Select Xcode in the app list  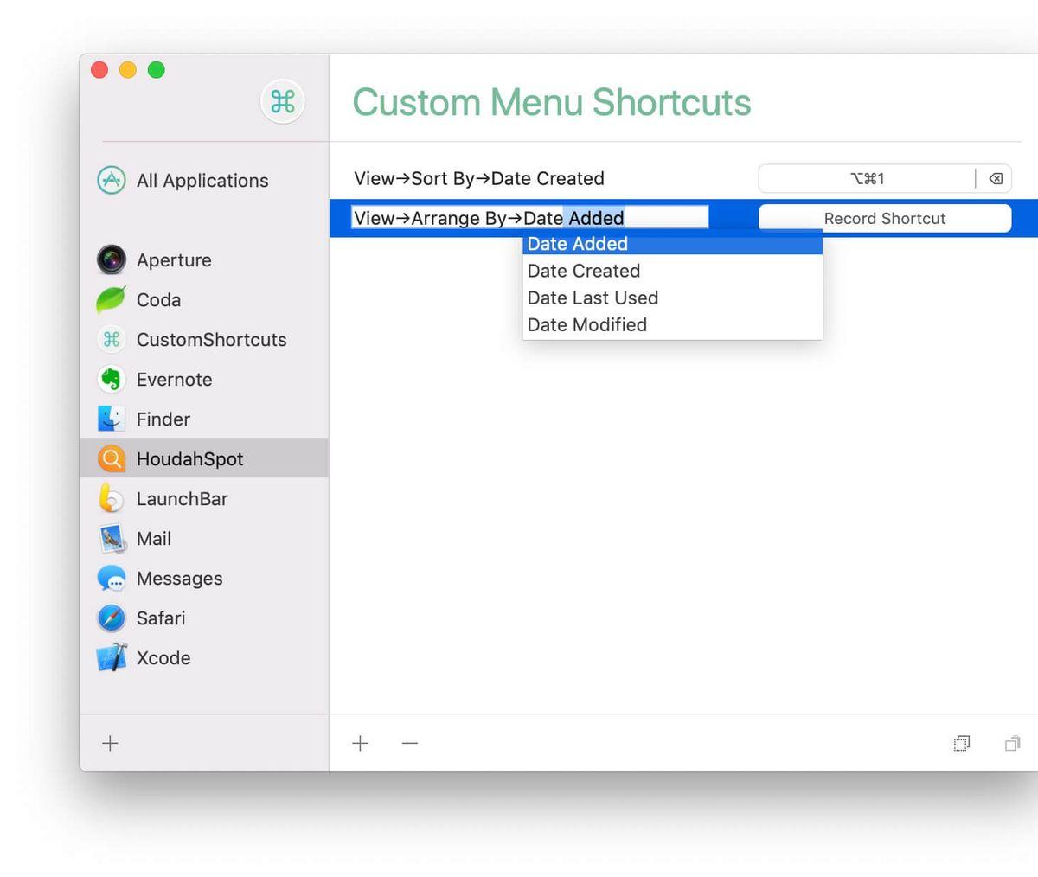203,657
